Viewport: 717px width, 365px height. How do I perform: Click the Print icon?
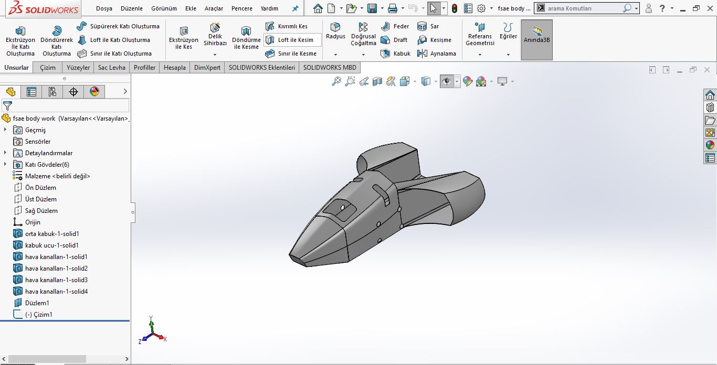coord(392,8)
